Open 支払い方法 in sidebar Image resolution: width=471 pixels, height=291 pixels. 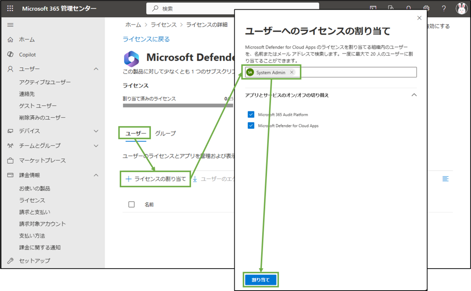coord(32,236)
